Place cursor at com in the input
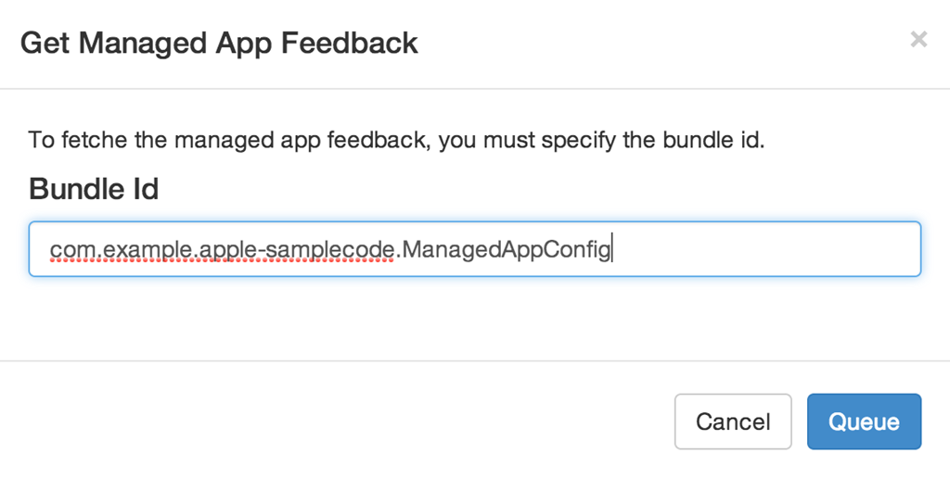 65,250
